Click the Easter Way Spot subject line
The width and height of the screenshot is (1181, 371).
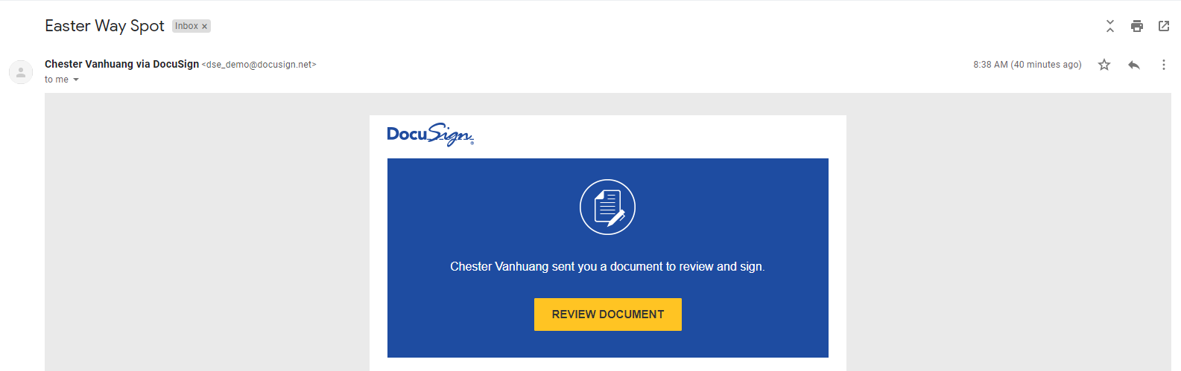104,26
